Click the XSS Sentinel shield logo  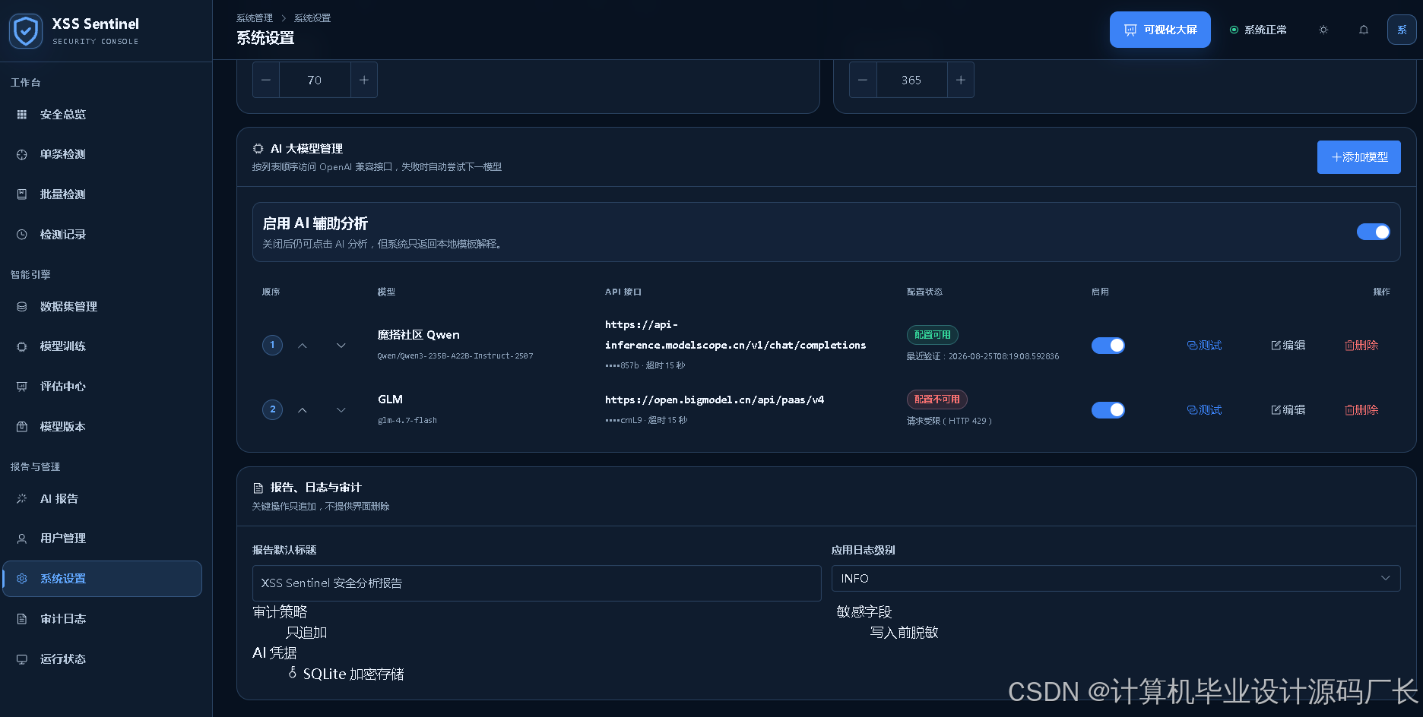coord(26,31)
